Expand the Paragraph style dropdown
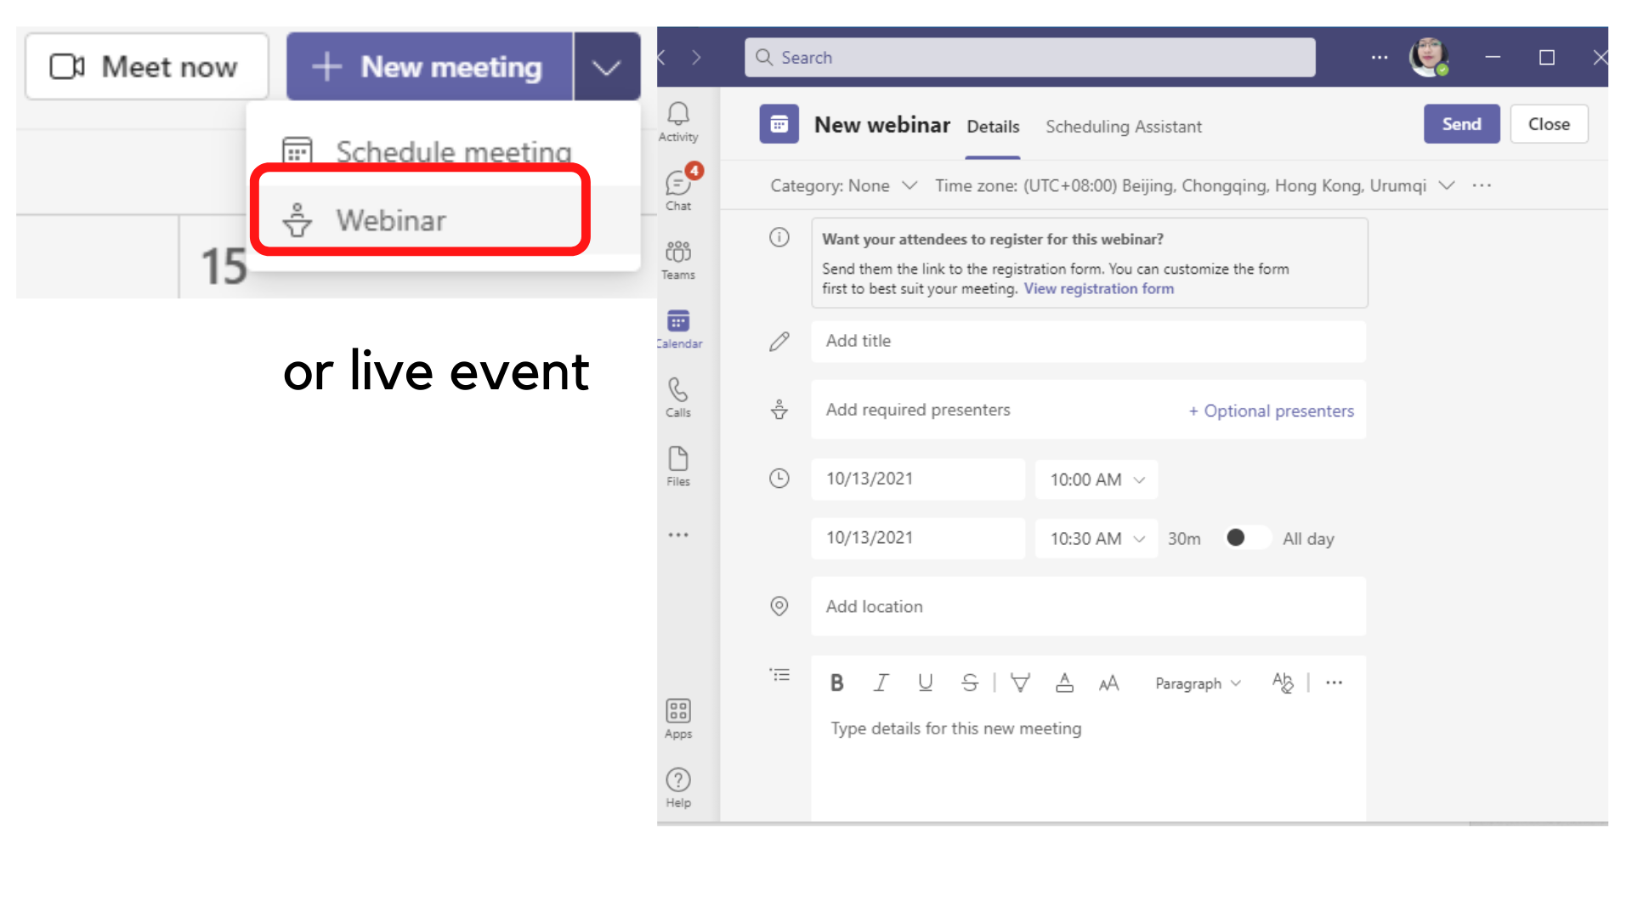The width and height of the screenshot is (1632, 918). point(1197,683)
